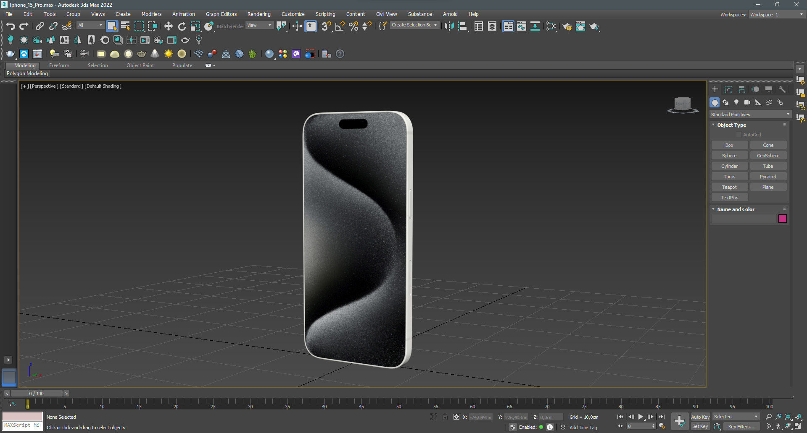The width and height of the screenshot is (807, 433).
Task: Activate the Select Object tool
Action: pyautogui.click(x=112, y=26)
